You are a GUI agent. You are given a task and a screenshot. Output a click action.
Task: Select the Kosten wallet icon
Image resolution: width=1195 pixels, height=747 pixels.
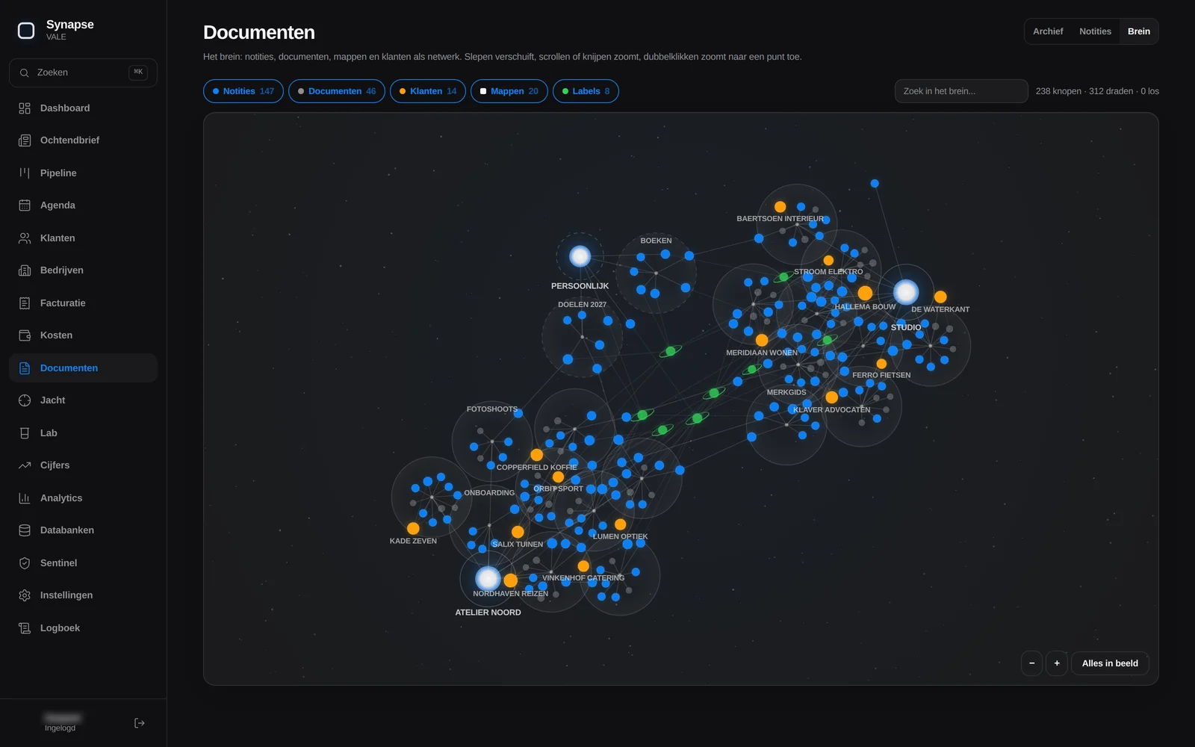(x=25, y=335)
